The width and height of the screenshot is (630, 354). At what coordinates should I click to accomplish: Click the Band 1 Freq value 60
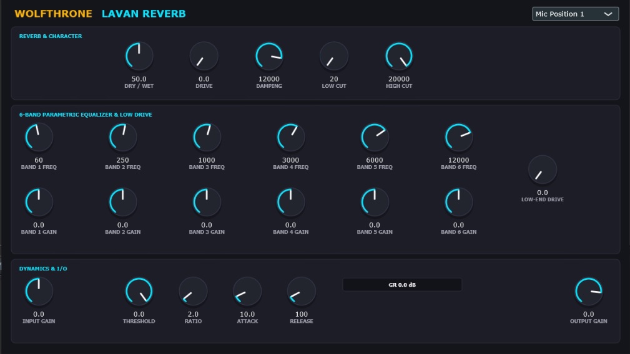(39, 160)
